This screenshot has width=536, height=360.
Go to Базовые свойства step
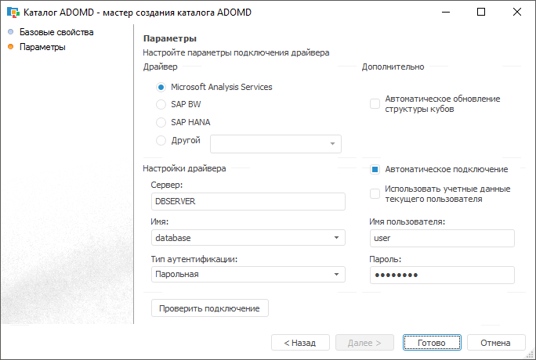tap(56, 32)
